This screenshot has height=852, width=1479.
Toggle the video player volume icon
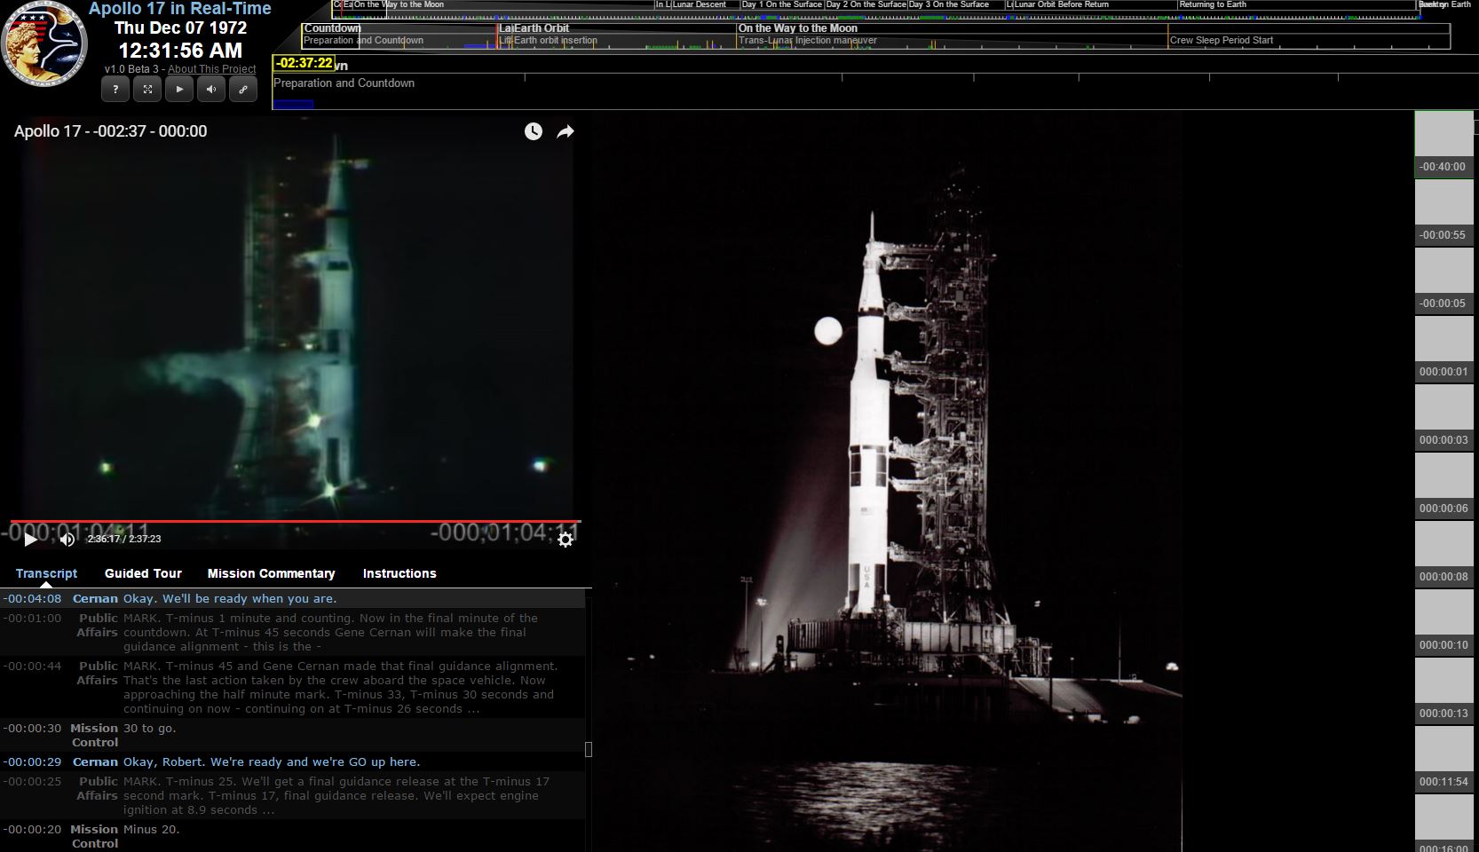pos(67,539)
